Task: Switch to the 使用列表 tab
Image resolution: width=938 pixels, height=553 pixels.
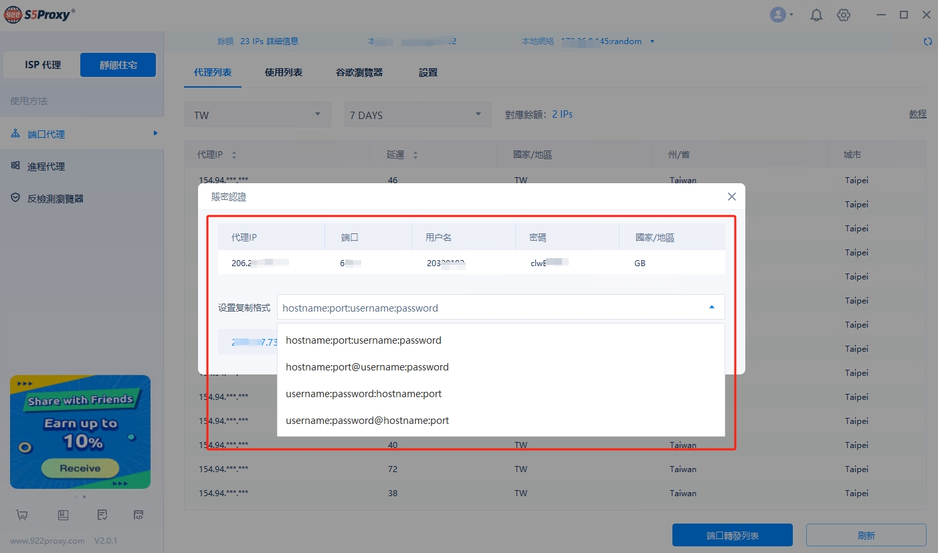Action: point(284,72)
